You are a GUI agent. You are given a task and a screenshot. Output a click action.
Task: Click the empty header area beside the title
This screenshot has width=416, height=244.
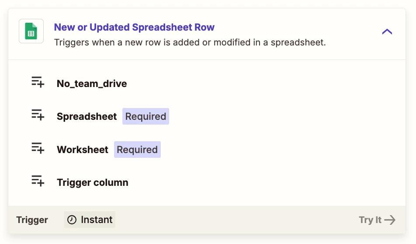pyautogui.click(x=297, y=27)
